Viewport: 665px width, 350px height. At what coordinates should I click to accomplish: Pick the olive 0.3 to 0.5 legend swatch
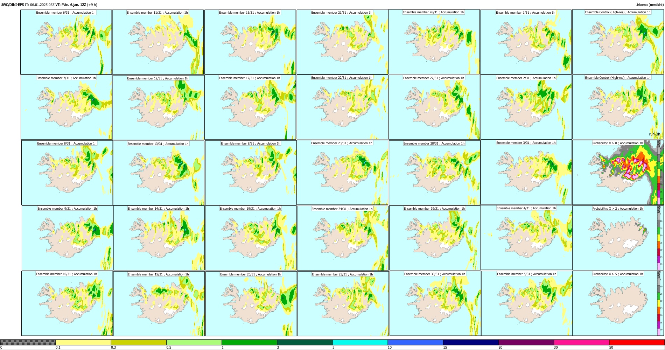(139, 342)
